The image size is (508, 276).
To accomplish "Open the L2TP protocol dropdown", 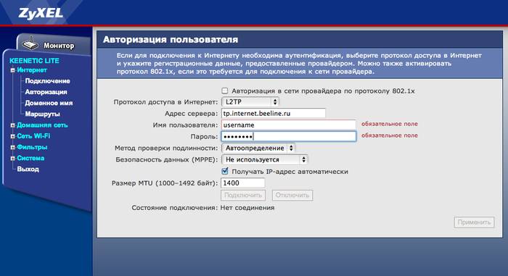I will tap(250, 102).
